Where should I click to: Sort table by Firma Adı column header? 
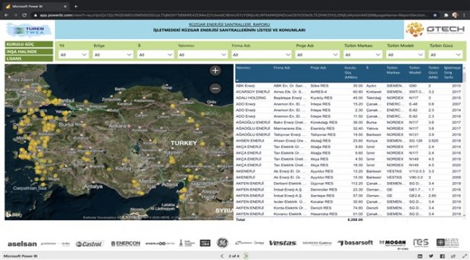(281, 68)
